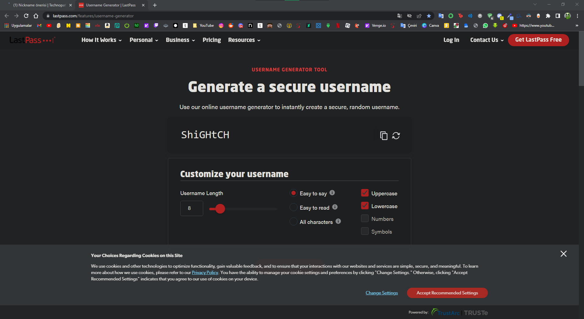Copy the generated username ShiGHtCH

click(x=384, y=135)
